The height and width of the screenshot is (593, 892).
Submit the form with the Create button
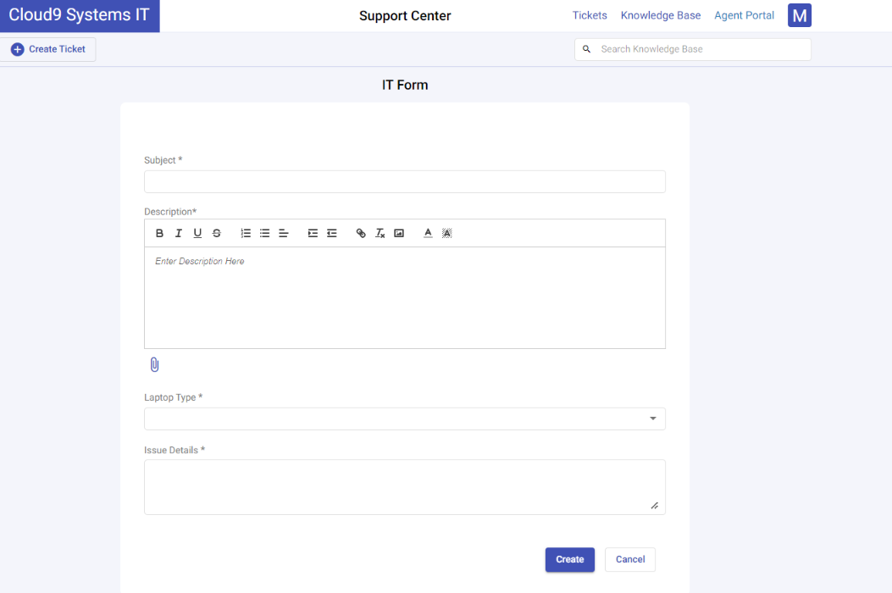[569, 559]
